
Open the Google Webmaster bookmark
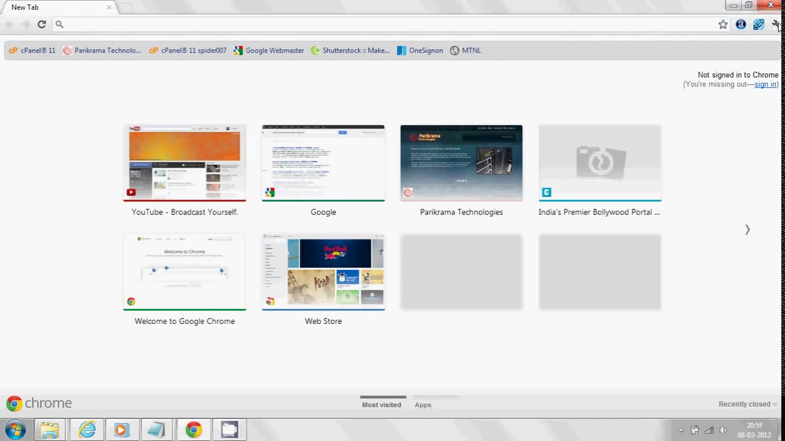click(269, 51)
